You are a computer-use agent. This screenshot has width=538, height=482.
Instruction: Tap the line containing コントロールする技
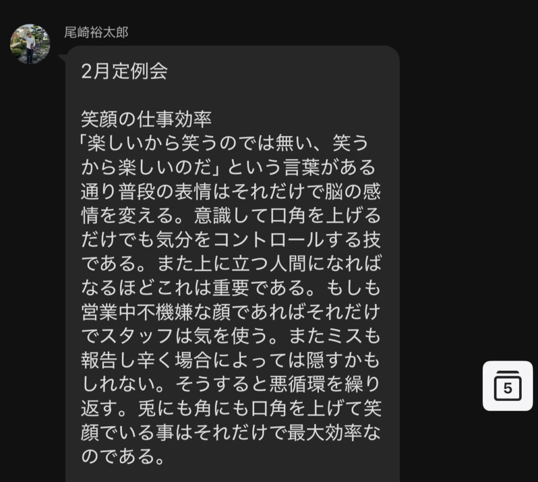pos(231,239)
